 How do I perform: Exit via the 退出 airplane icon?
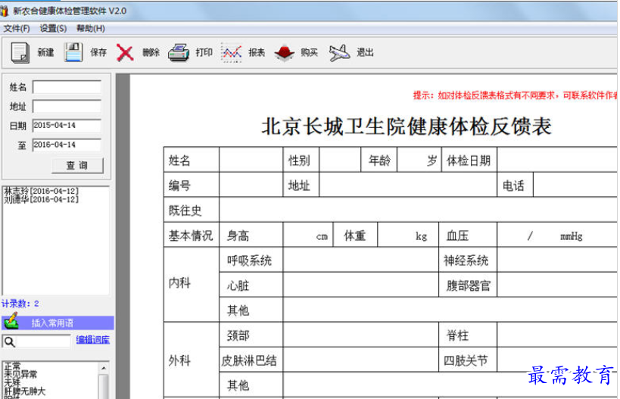(339, 52)
